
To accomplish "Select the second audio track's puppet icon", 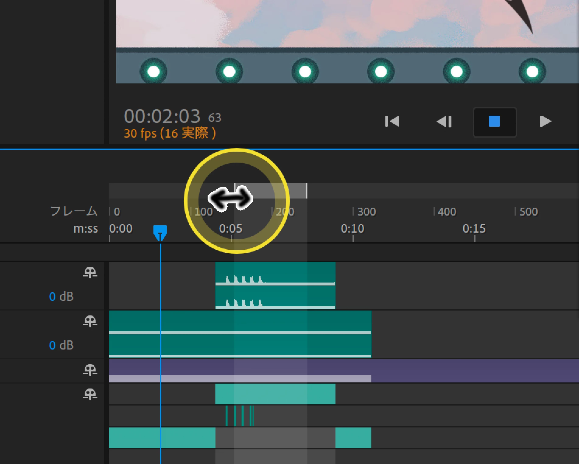I will coord(90,321).
